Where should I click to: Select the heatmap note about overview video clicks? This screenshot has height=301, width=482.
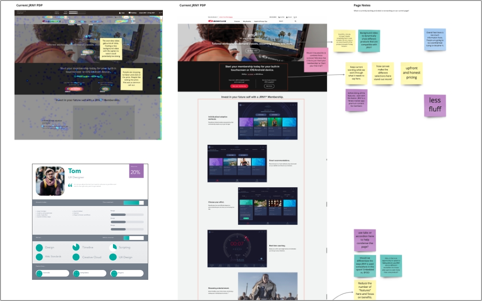tap(111, 48)
